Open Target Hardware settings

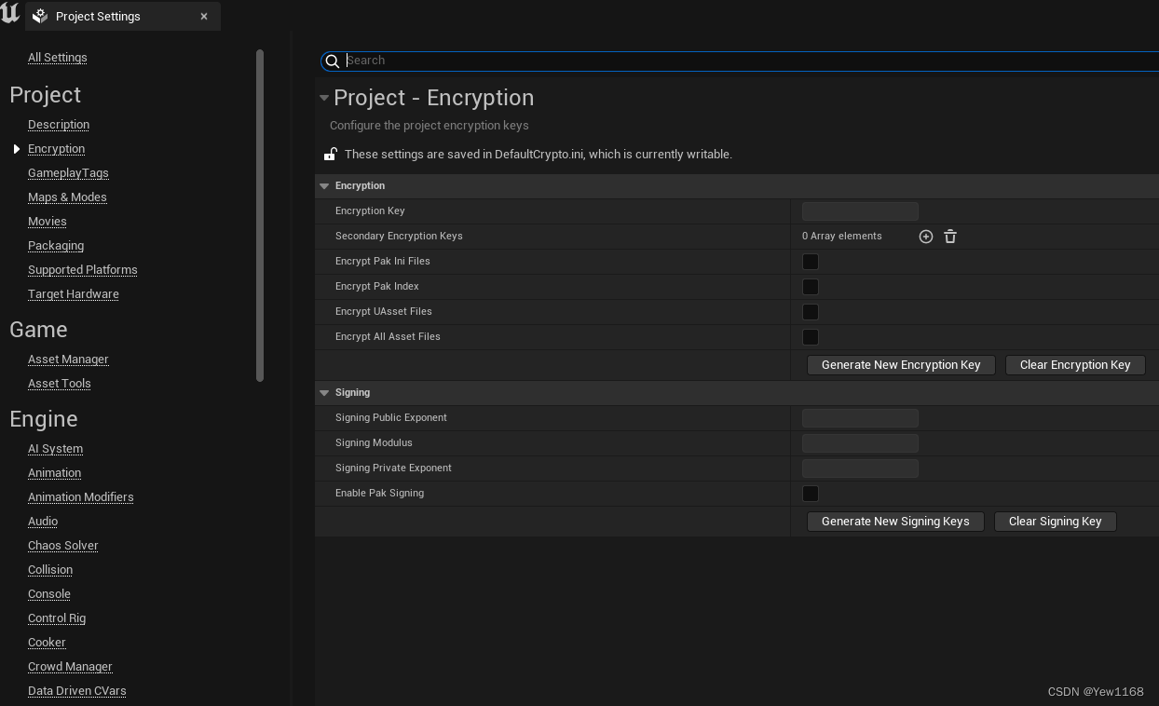point(74,294)
